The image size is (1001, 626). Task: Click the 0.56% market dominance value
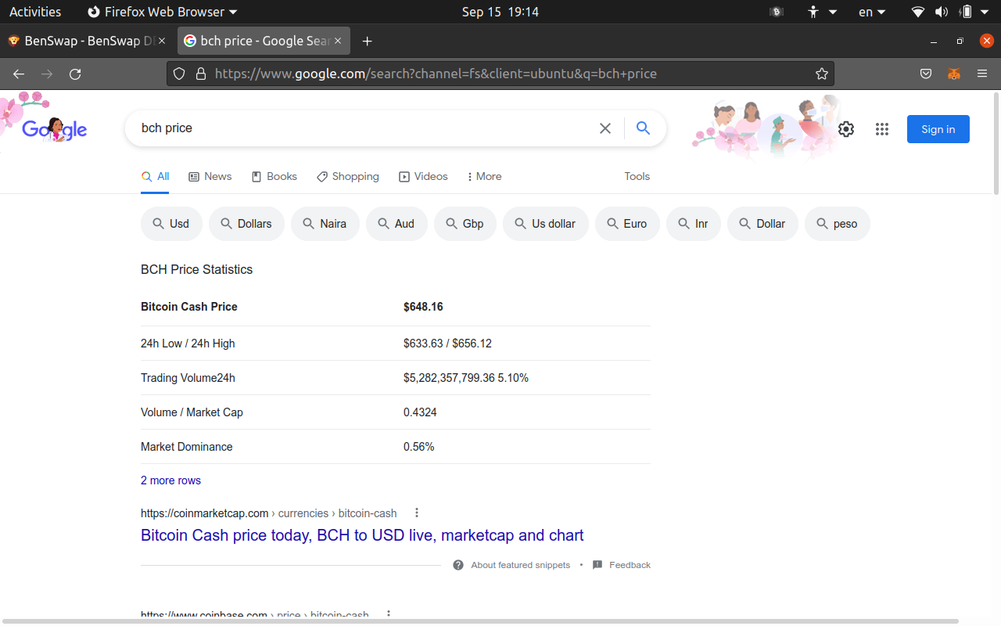click(x=419, y=447)
